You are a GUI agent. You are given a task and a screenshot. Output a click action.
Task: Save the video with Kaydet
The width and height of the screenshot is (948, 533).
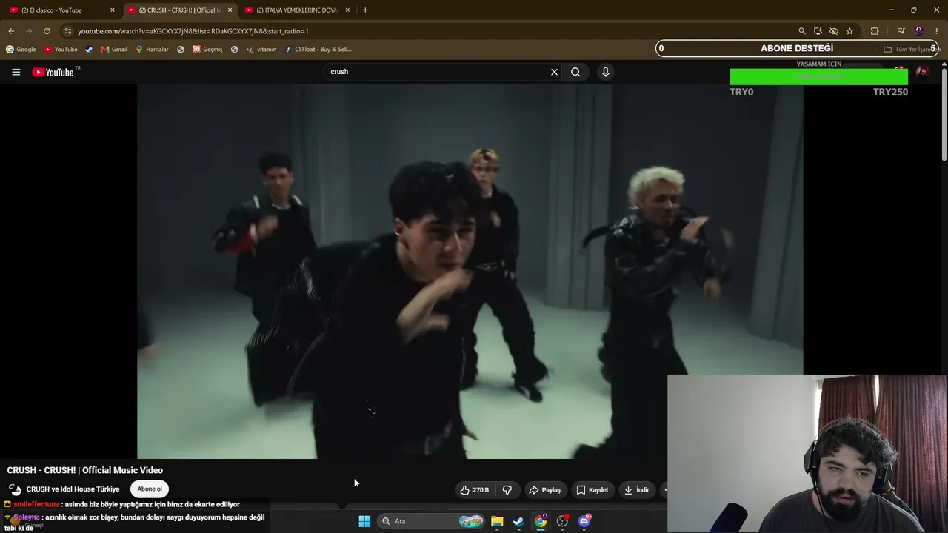(x=592, y=489)
